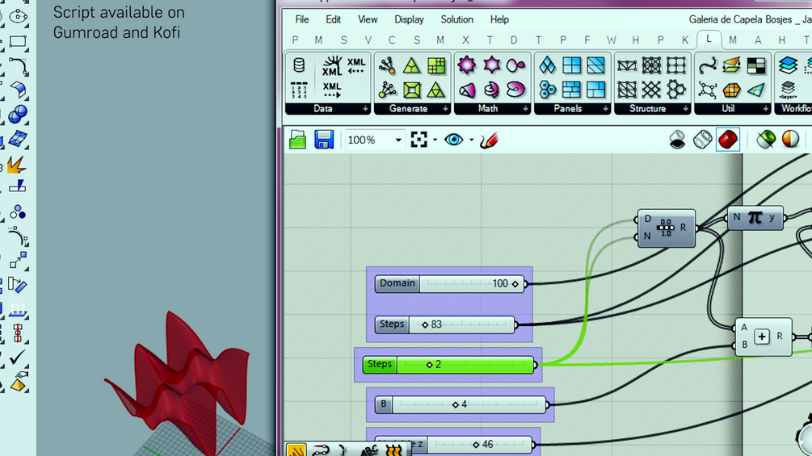Open dropdown arrow beside the eye icon
Screen dimensions: 812x456
471,140
